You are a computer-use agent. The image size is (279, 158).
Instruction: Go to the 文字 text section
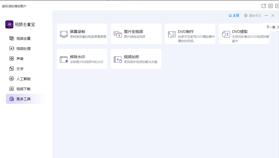tap(20, 69)
